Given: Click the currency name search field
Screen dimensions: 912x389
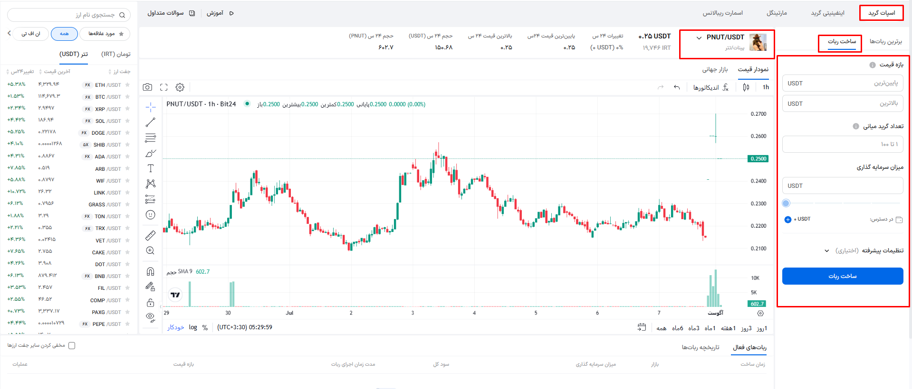Looking at the screenshot, I should coord(69,15).
